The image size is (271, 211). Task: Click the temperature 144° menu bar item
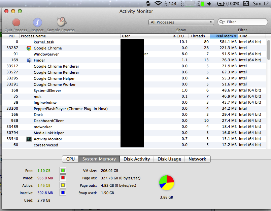click(x=171, y=3)
